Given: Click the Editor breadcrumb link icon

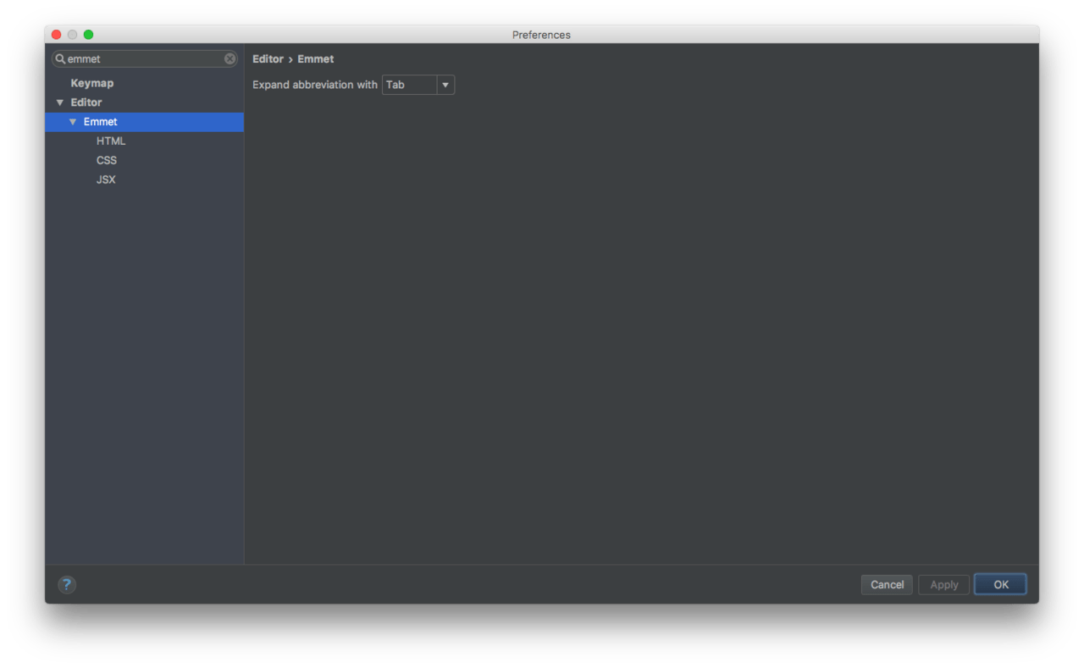Looking at the screenshot, I should point(268,58).
